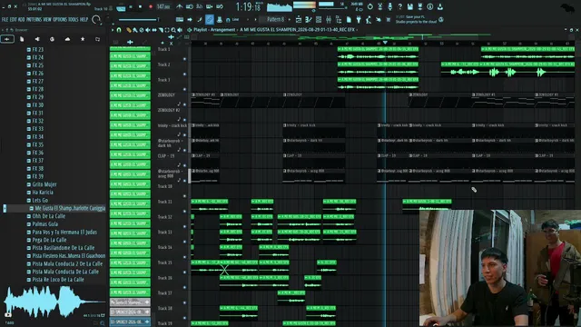Open the plugin picker plug icon
Screen dimensions: 581x327
pyautogui.click(x=359, y=20)
